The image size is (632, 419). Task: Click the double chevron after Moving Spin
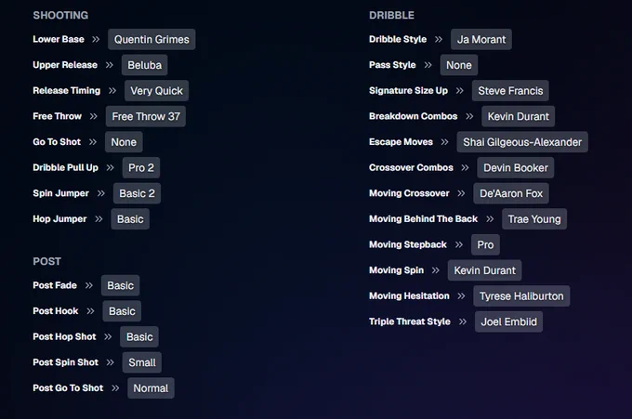[x=436, y=270]
